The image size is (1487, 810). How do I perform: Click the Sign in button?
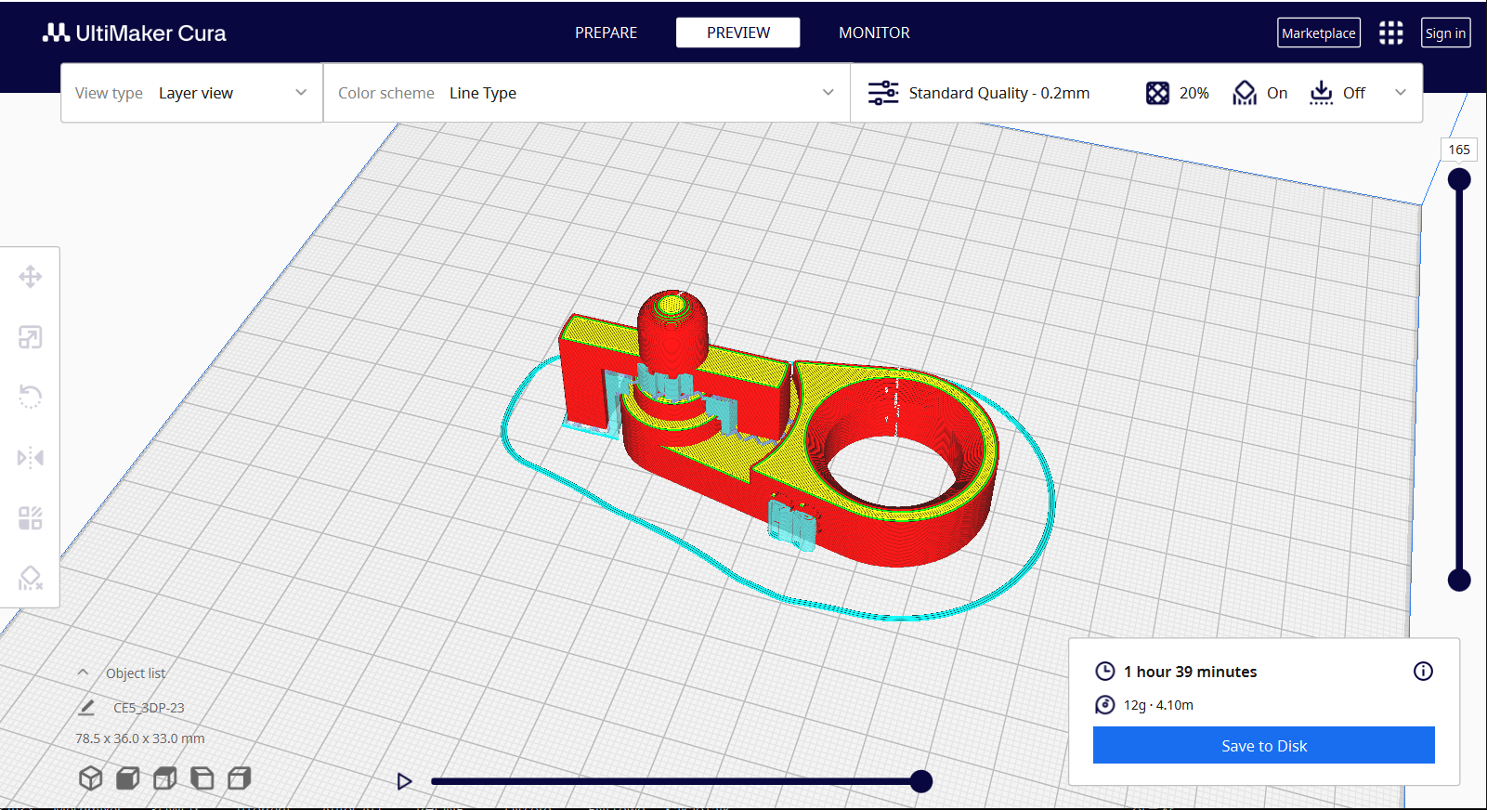[1445, 33]
